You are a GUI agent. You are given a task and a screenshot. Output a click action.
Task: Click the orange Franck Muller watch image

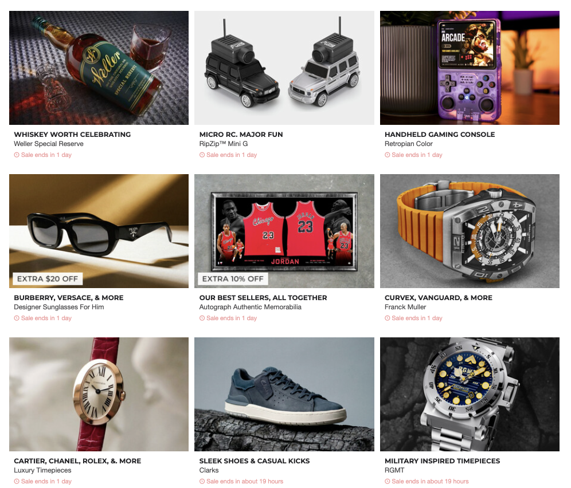(x=470, y=231)
